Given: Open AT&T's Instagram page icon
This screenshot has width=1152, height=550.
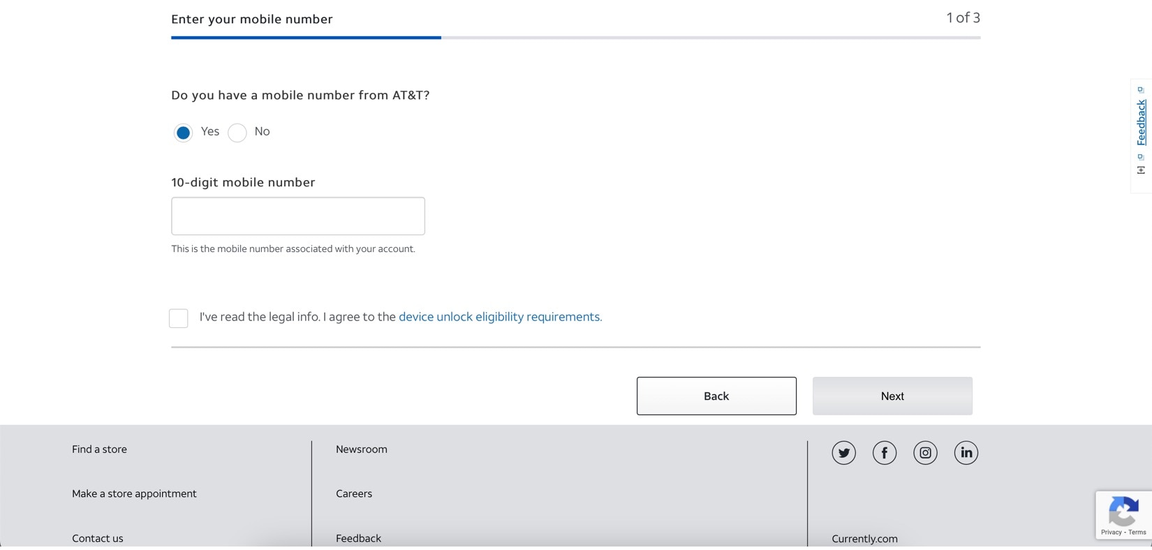Looking at the screenshot, I should [x=925, y=453].
